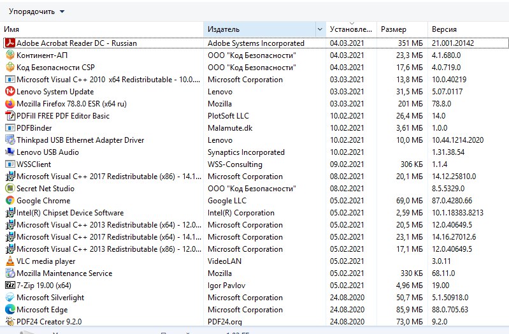Select the 7-Zip 19.00 (x64) name text
This screenshot has height=334, width=509.
44,286
